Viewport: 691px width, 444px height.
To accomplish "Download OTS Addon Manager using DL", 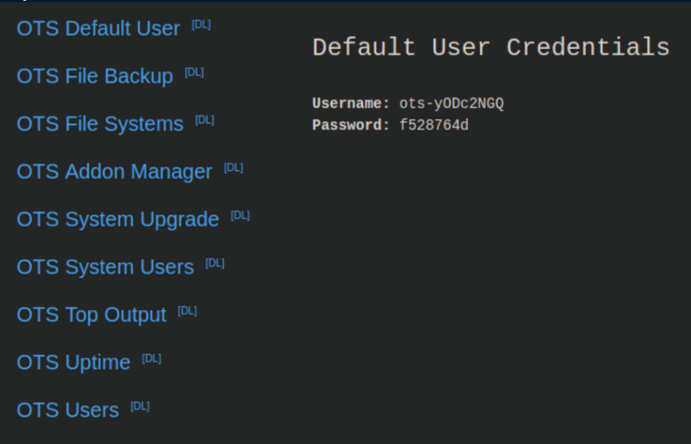I will point(233,168).
